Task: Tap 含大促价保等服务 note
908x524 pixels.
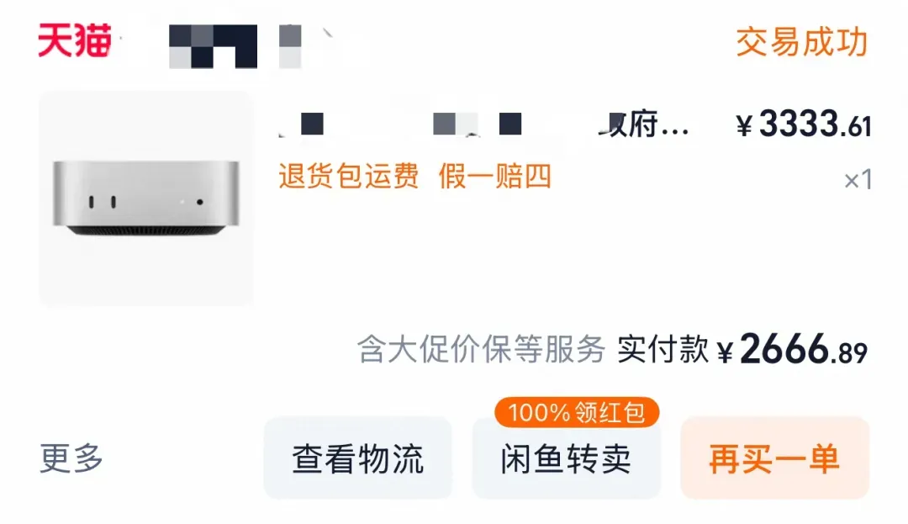Action: tap(481, 349)
